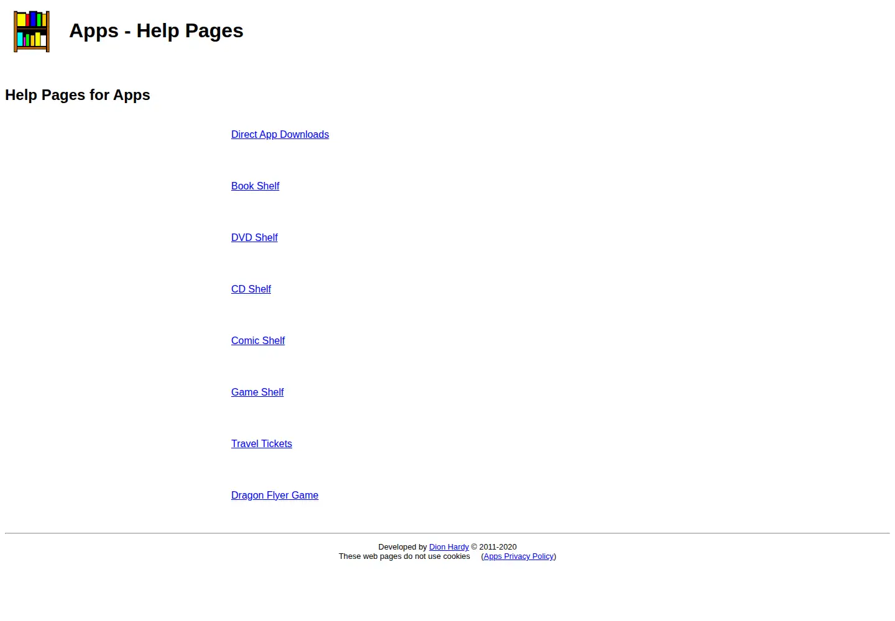Open the Dragon Flyer Game link
The width and height of the screenshot is (895, 621).
point(275,496)
